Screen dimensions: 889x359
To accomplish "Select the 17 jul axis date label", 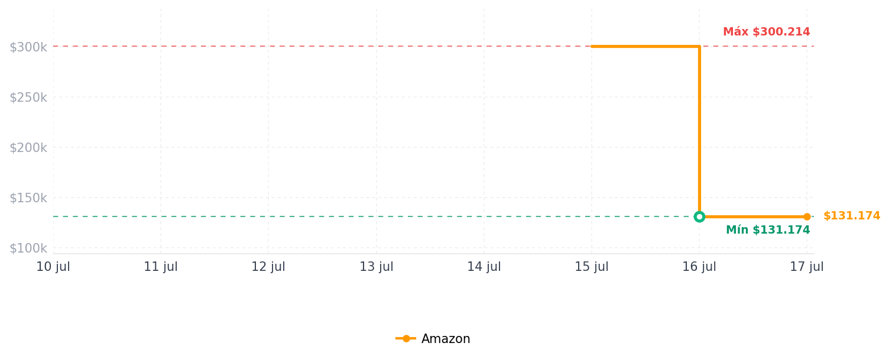I will tap(807, 267).
